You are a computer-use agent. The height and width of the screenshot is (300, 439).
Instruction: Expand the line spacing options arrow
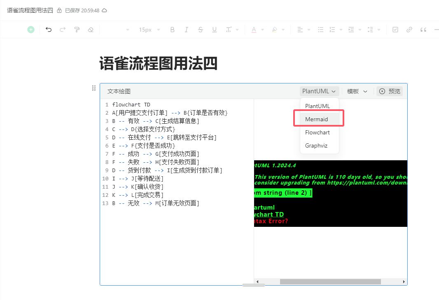pyautogui.click(x=379, y=30)
